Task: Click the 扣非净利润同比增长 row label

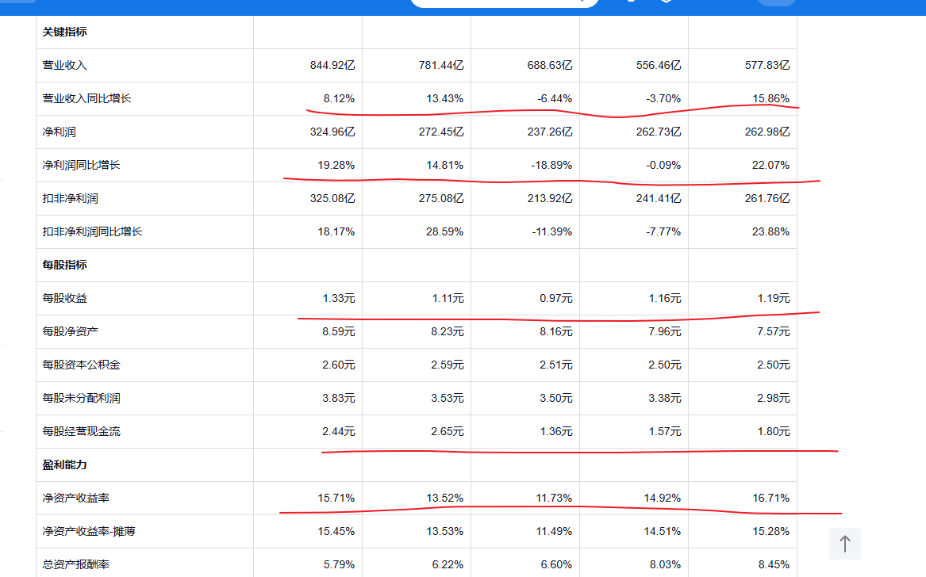Action: pos(92,231)
